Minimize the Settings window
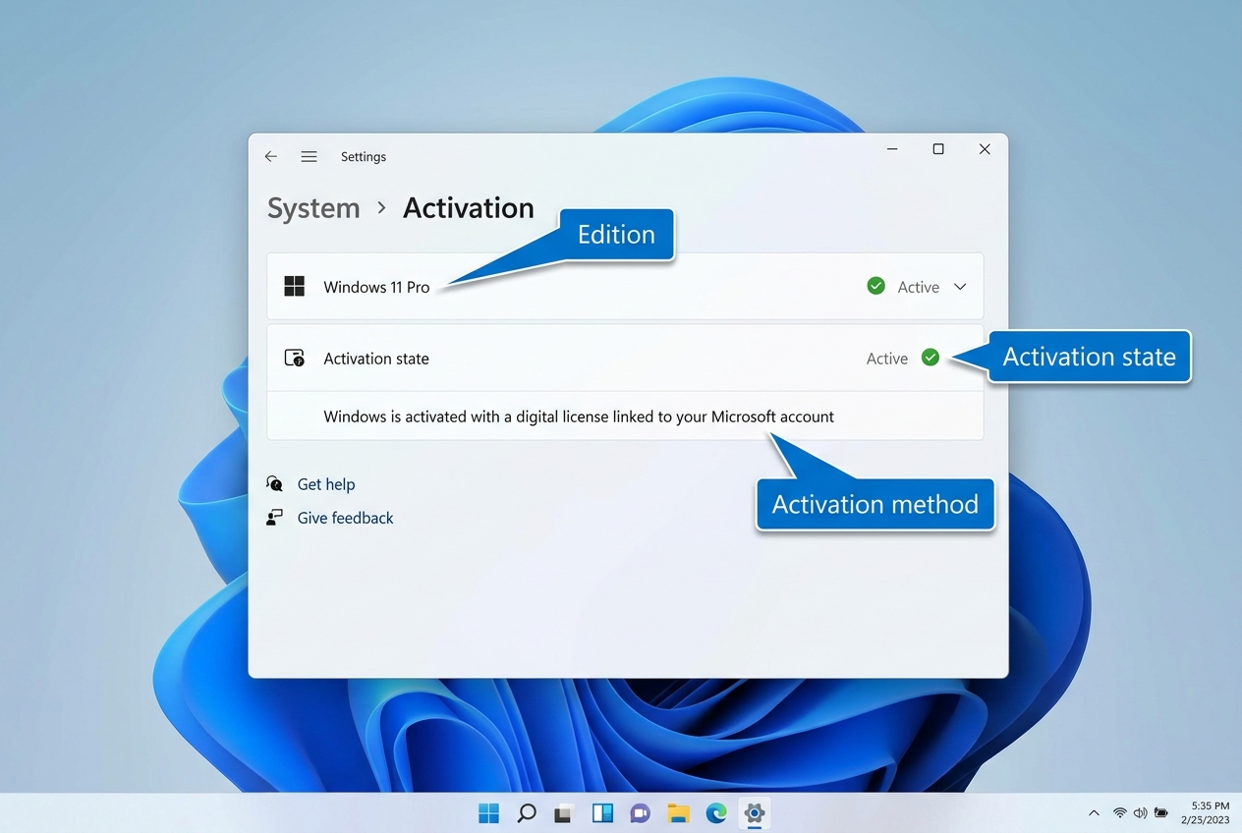This screenshot has height=833, width=1242. tap(892, 149)
